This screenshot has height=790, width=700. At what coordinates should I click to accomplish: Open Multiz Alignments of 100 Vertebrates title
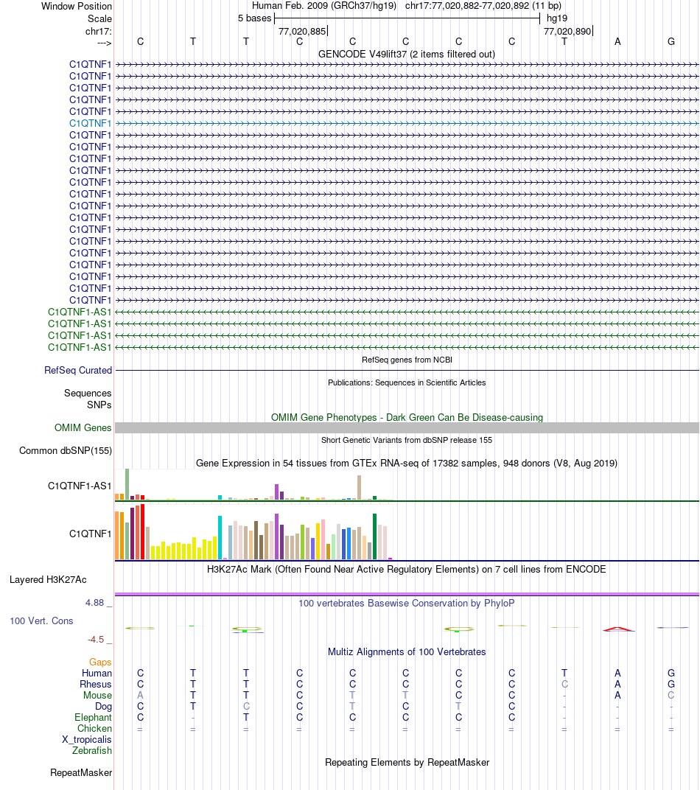pyautogui.click(x=407, y=652)
